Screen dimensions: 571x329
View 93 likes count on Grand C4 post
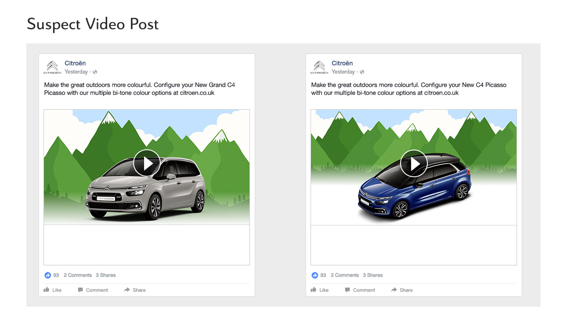pos(56,275)
